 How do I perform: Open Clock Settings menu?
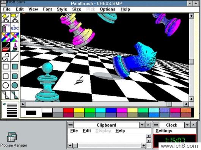[x=164, y=131]
